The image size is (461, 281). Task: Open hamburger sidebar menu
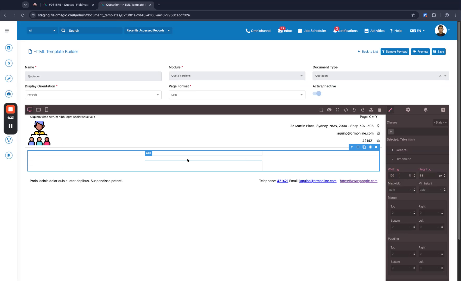pyautogui.click(x=7, y=30)
